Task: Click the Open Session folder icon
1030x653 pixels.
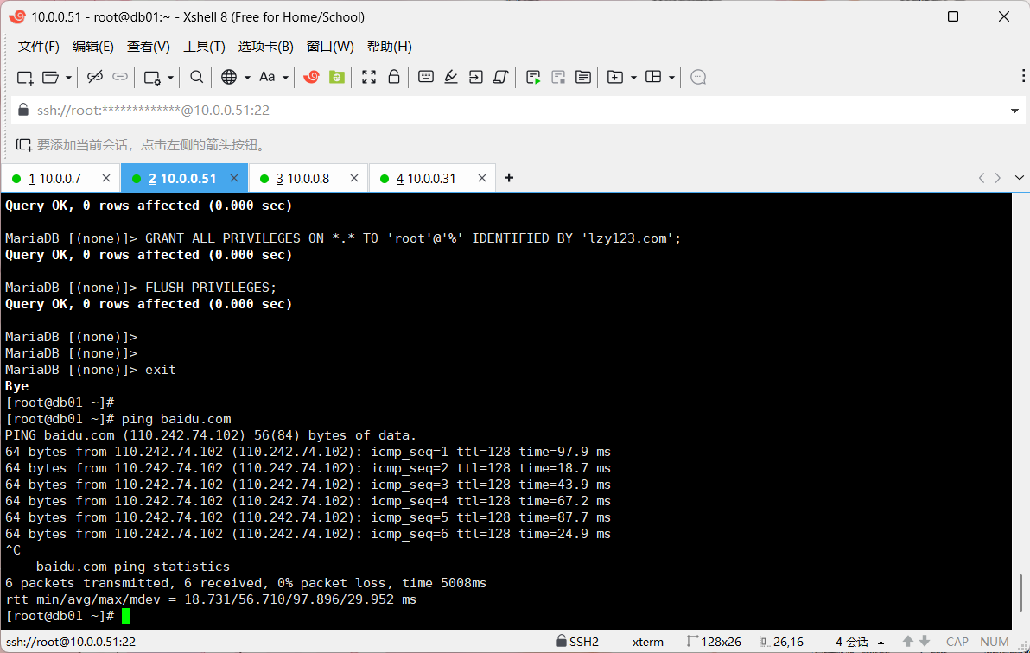Action: click(x=51, y=78)
